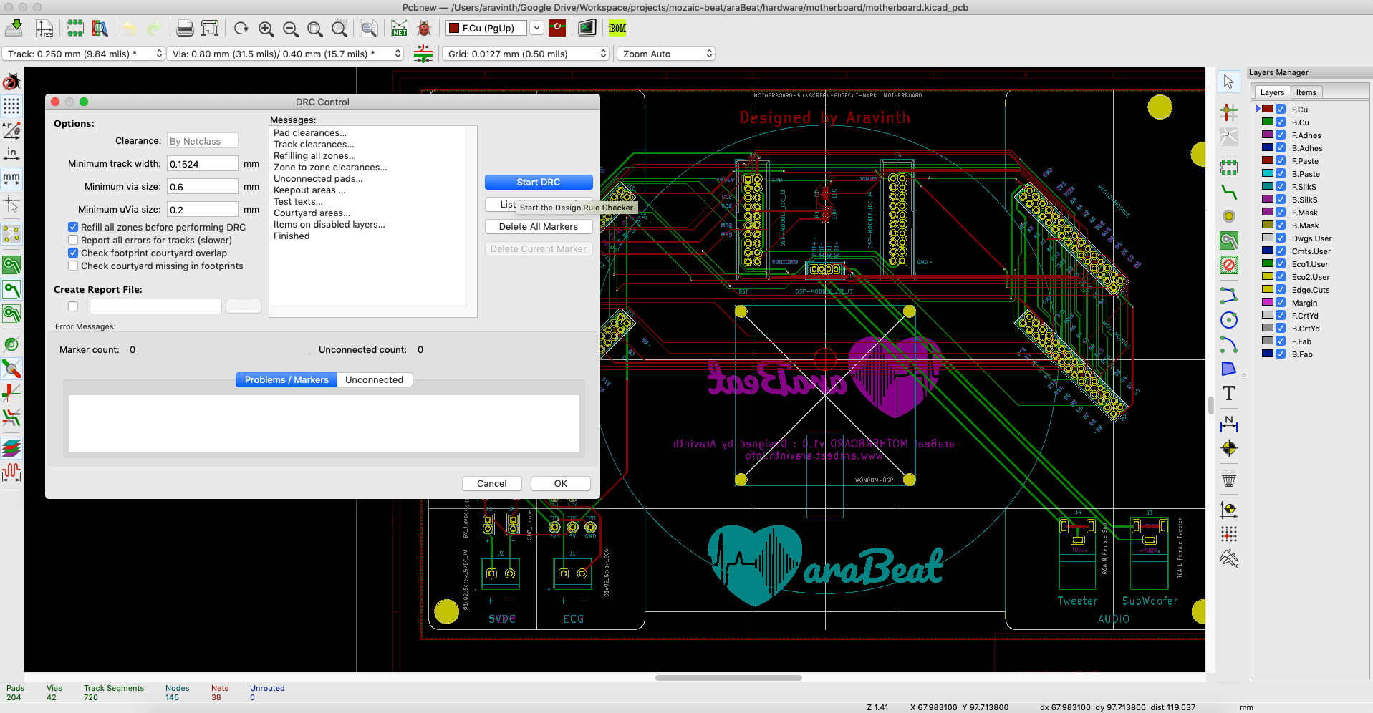Click the F.SilkS layer color swatch

click(1268, 187)
